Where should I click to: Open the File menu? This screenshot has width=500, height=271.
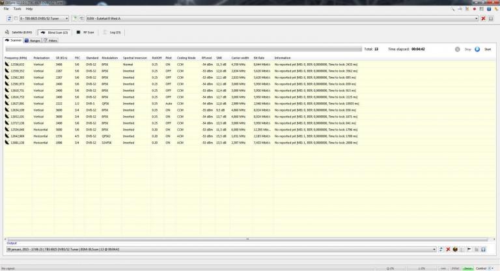pyautogui.click(x=6, y=8)
